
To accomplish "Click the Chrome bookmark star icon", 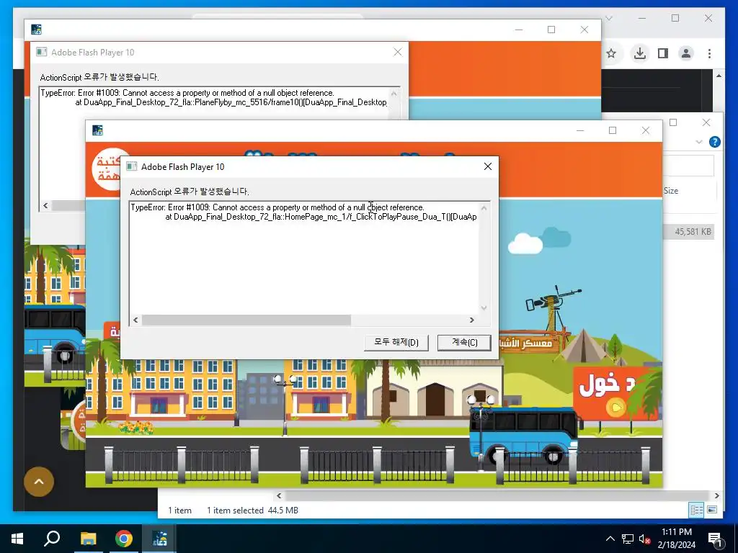I will 611,53.
